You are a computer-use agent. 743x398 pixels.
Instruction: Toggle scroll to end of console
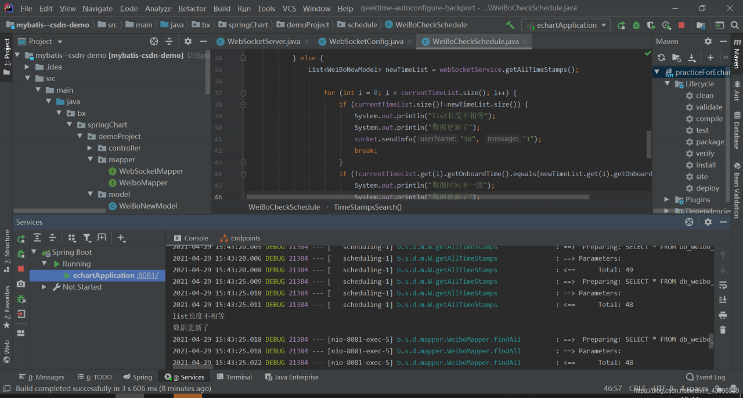pyautogui.click(x=723, y=300)
